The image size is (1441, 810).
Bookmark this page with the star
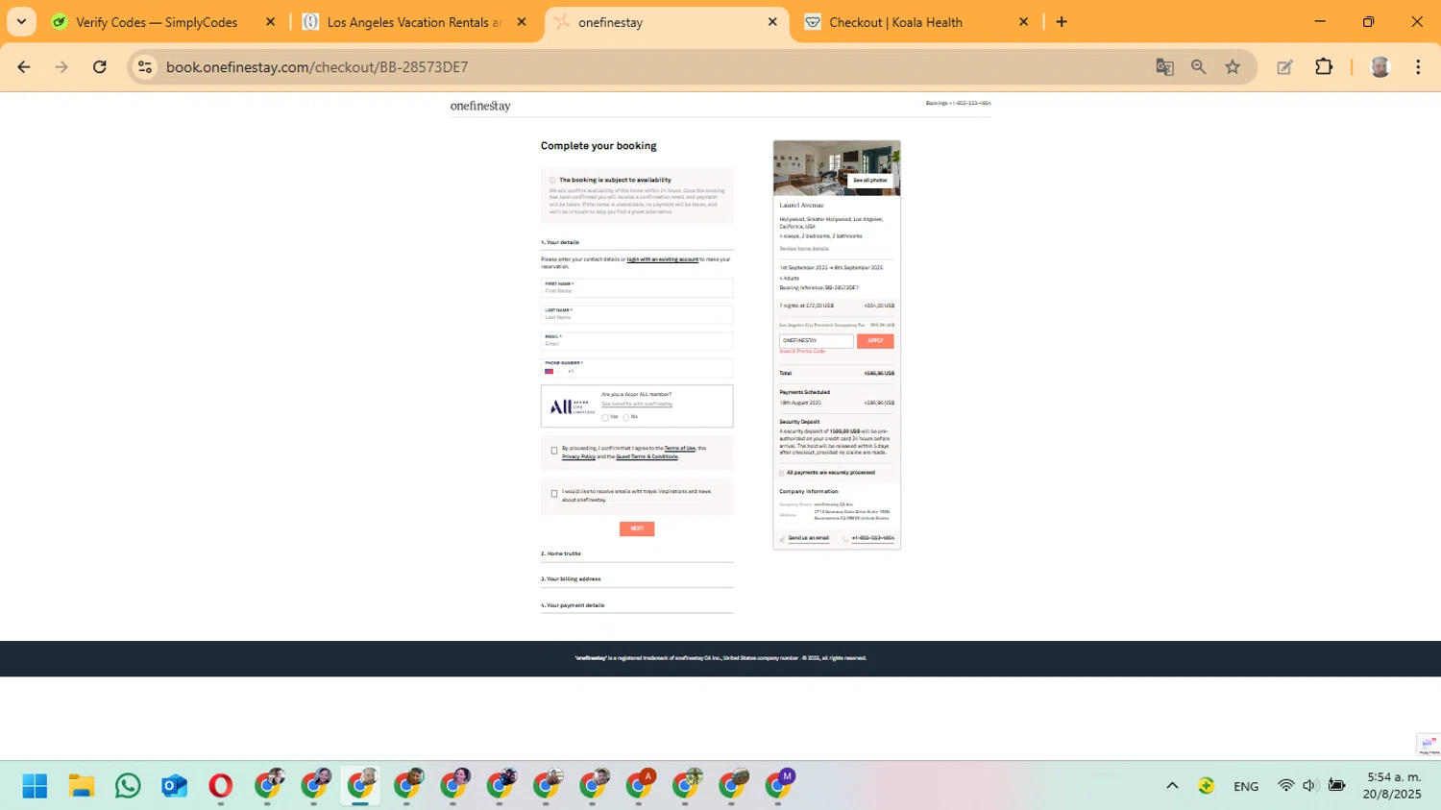pyautogui.click(x=1233, y=67)
